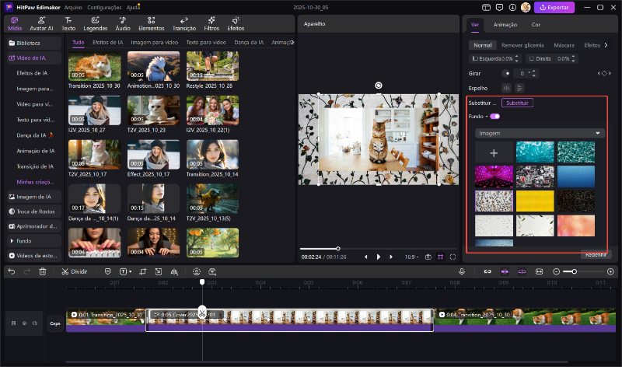Show more Ver sub-tabs with right chevron
The width and height of the screenshot is (622, 367).
pyautogui.click(x=606, y=45)
